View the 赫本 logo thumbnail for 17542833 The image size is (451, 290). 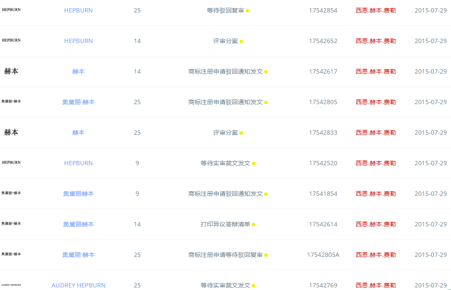click(11, 132)
